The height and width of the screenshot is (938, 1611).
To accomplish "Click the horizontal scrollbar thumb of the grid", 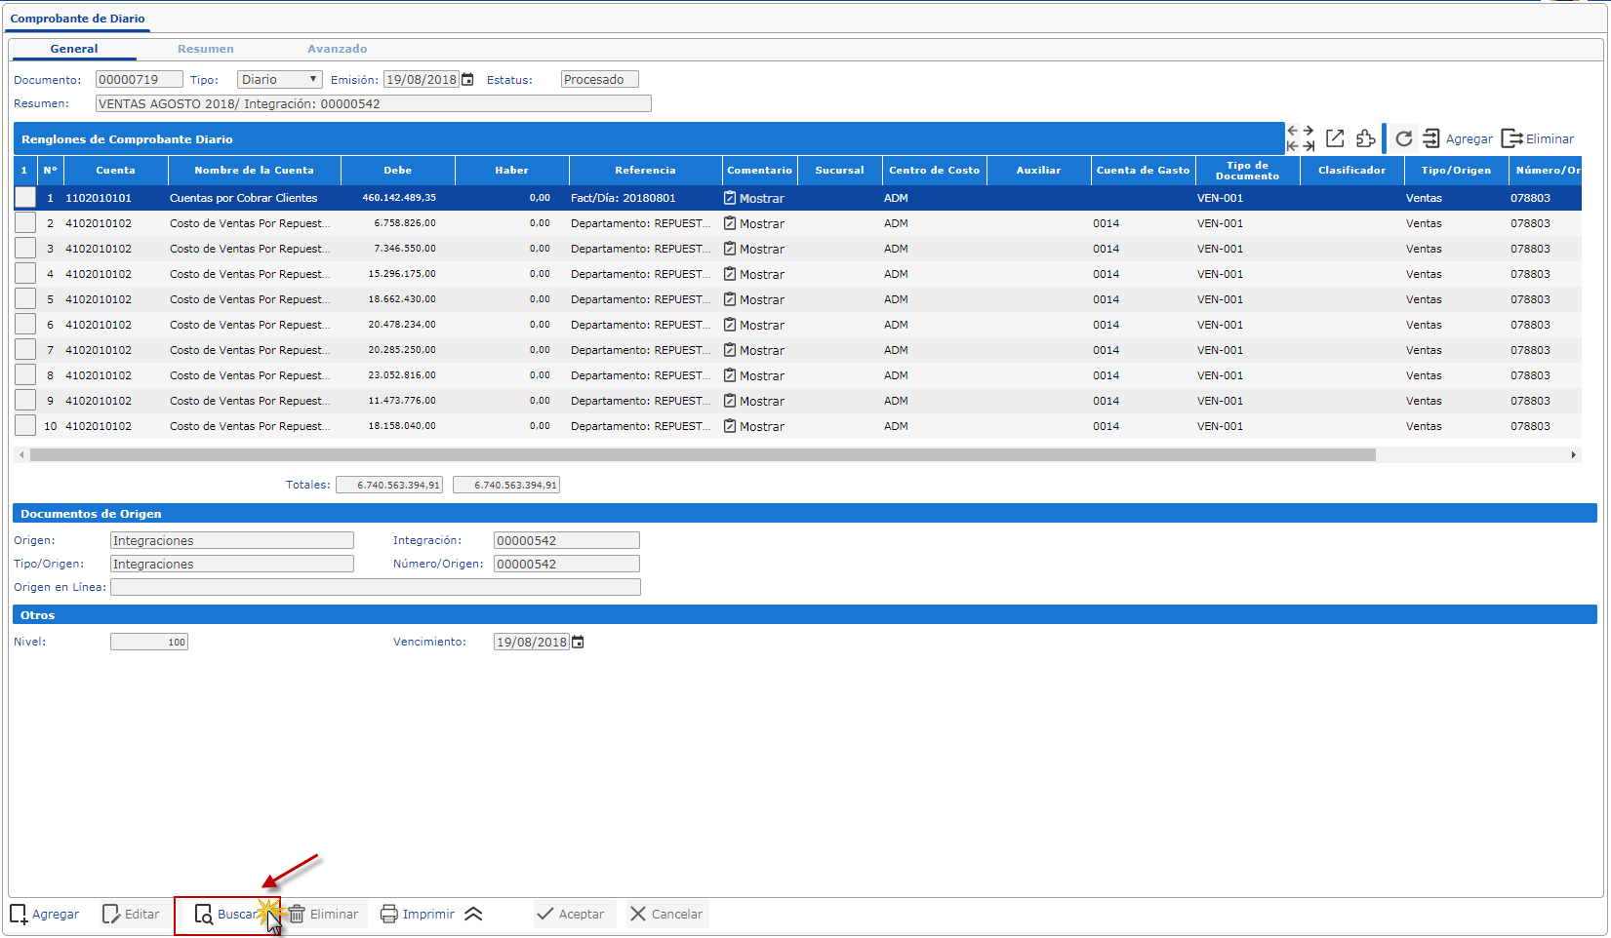I will tap(703, 455).
